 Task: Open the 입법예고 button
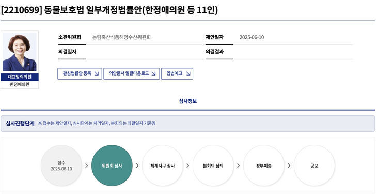tap(177, 73)
